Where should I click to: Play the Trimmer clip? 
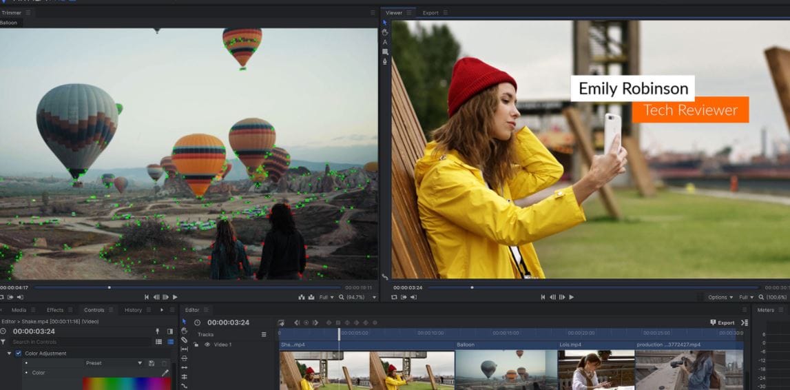pos(175,297)
